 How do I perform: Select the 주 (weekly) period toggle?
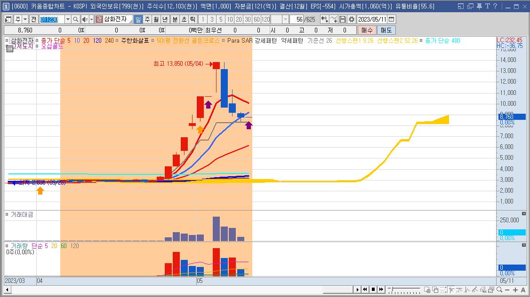pyautogui.click(x=147, y=20)
